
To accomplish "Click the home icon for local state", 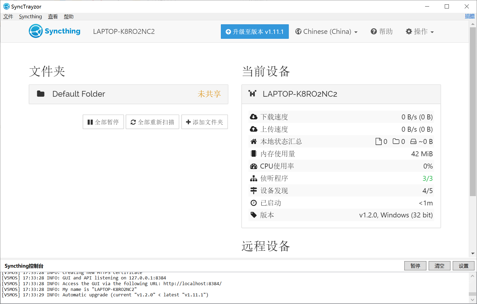I will (x=254, y=141).
